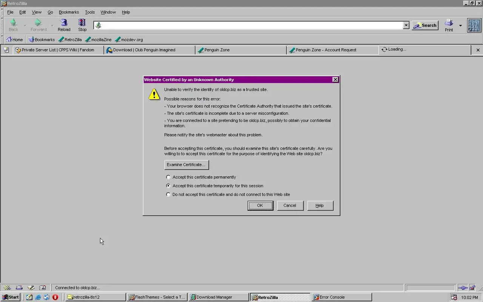Click Help in the certificate dialog

320,205
